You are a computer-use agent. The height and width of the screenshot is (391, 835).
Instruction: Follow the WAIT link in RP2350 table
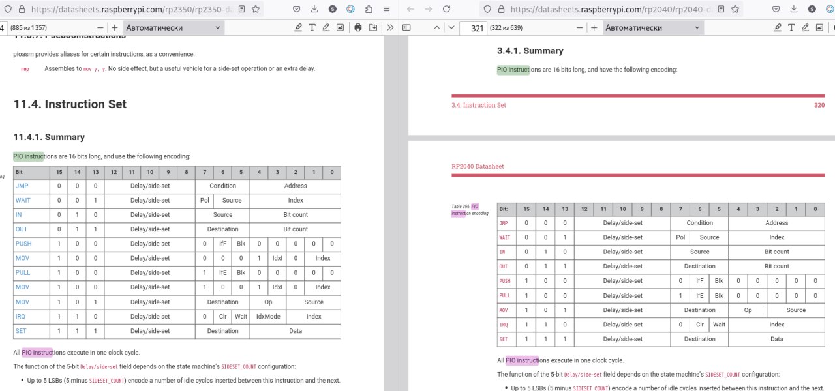(23, 200)
